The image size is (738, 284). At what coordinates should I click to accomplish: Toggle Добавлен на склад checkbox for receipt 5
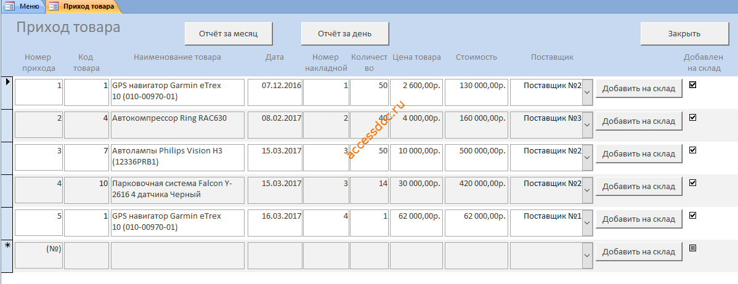pos(692,215)
